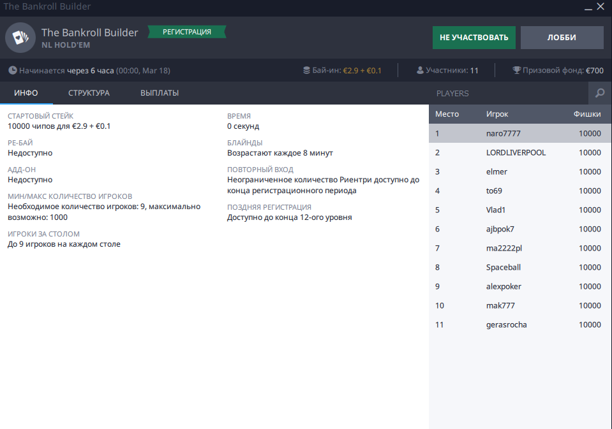Minimize the tournament window
This screenshot has height=429, width=612.
pos(586,7)
